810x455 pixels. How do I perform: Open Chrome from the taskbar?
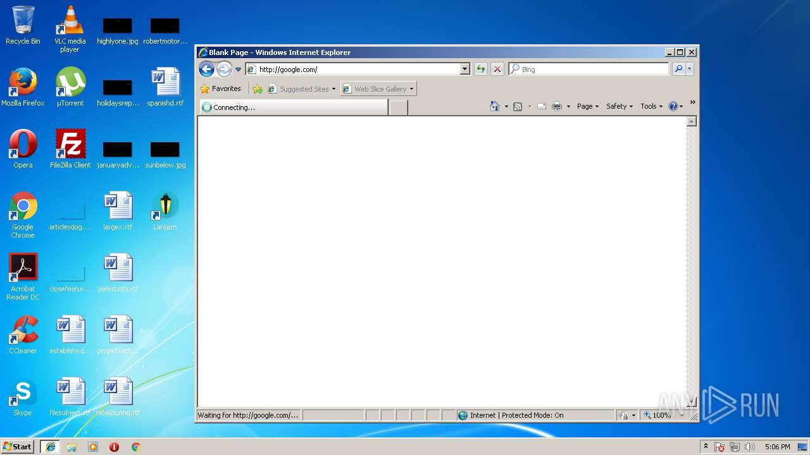coord(135,447)
